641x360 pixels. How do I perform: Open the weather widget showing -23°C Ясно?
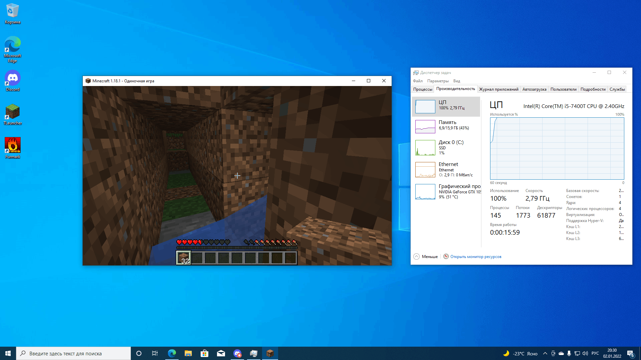[x=520, y=353]
